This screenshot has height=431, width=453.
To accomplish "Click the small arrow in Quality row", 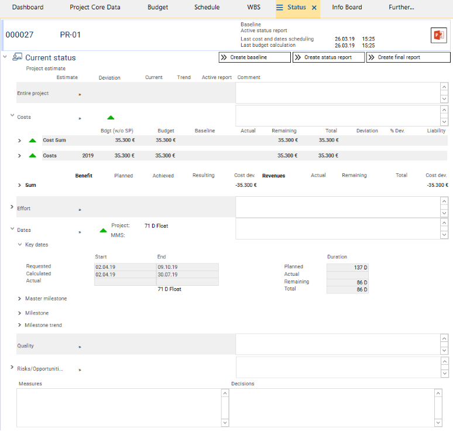I will [80, 347].
